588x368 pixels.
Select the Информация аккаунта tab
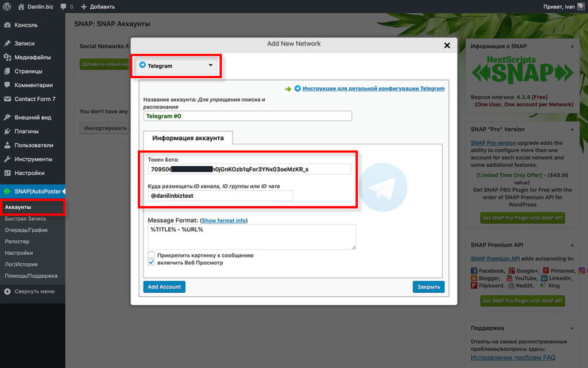point(188,138)
